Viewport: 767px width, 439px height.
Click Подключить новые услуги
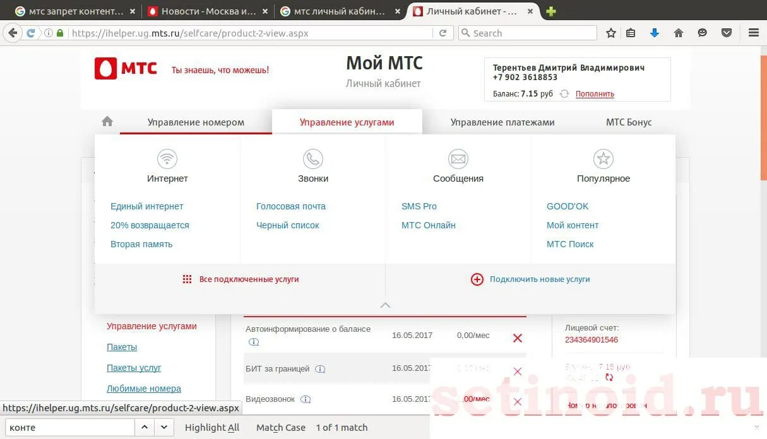540,279
